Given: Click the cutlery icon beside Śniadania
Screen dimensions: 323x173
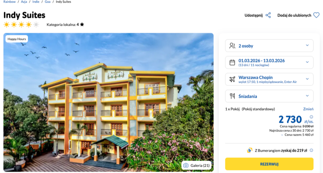Looking at the screenshot, I should [232, 96].
